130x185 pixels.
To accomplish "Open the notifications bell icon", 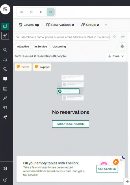I will coord(5,59).
